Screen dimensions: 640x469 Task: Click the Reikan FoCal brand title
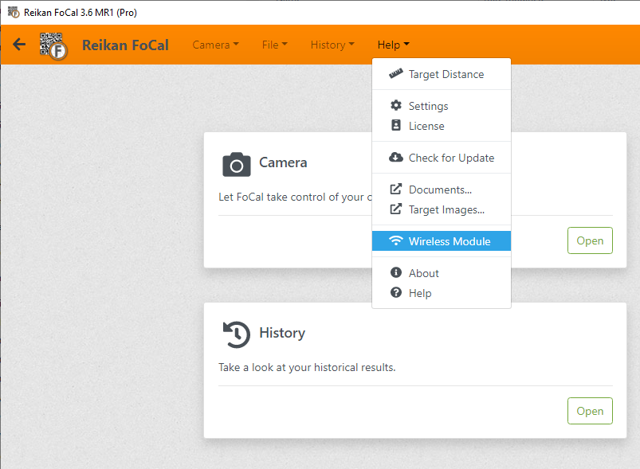tap(125, 45)
